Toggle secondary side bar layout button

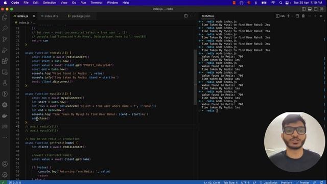(316, 9)
